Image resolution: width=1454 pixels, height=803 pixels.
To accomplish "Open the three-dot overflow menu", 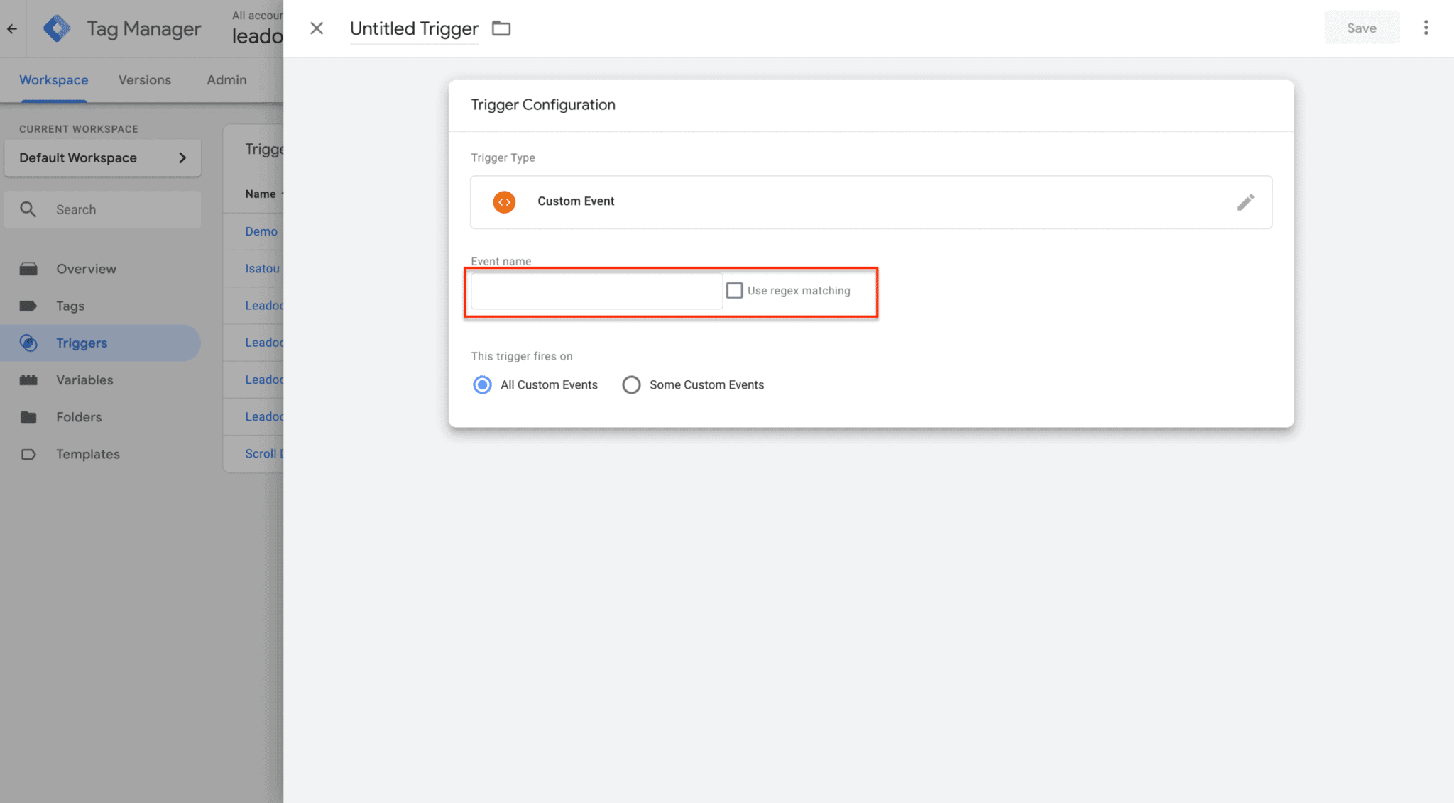I will (1426, 27).
